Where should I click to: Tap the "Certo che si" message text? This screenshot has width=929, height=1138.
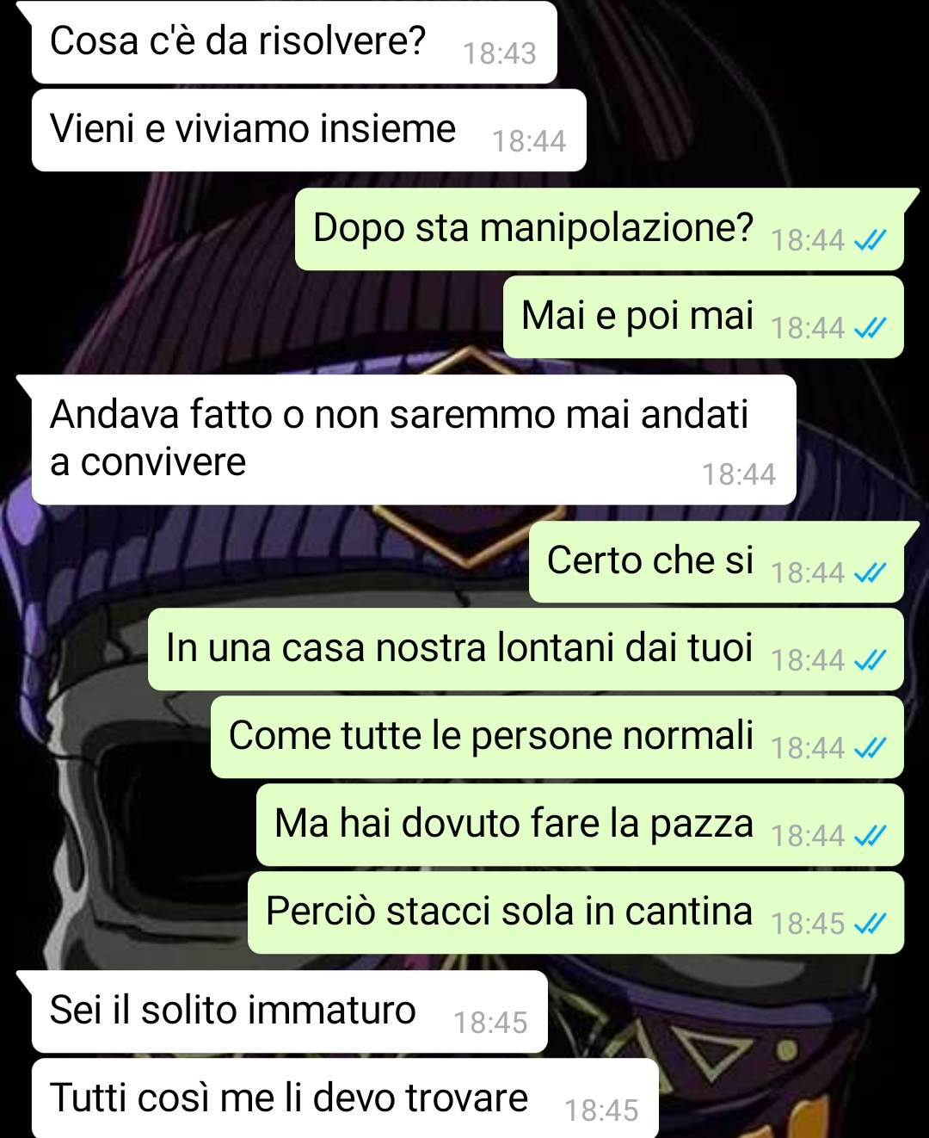click(650, 560)
